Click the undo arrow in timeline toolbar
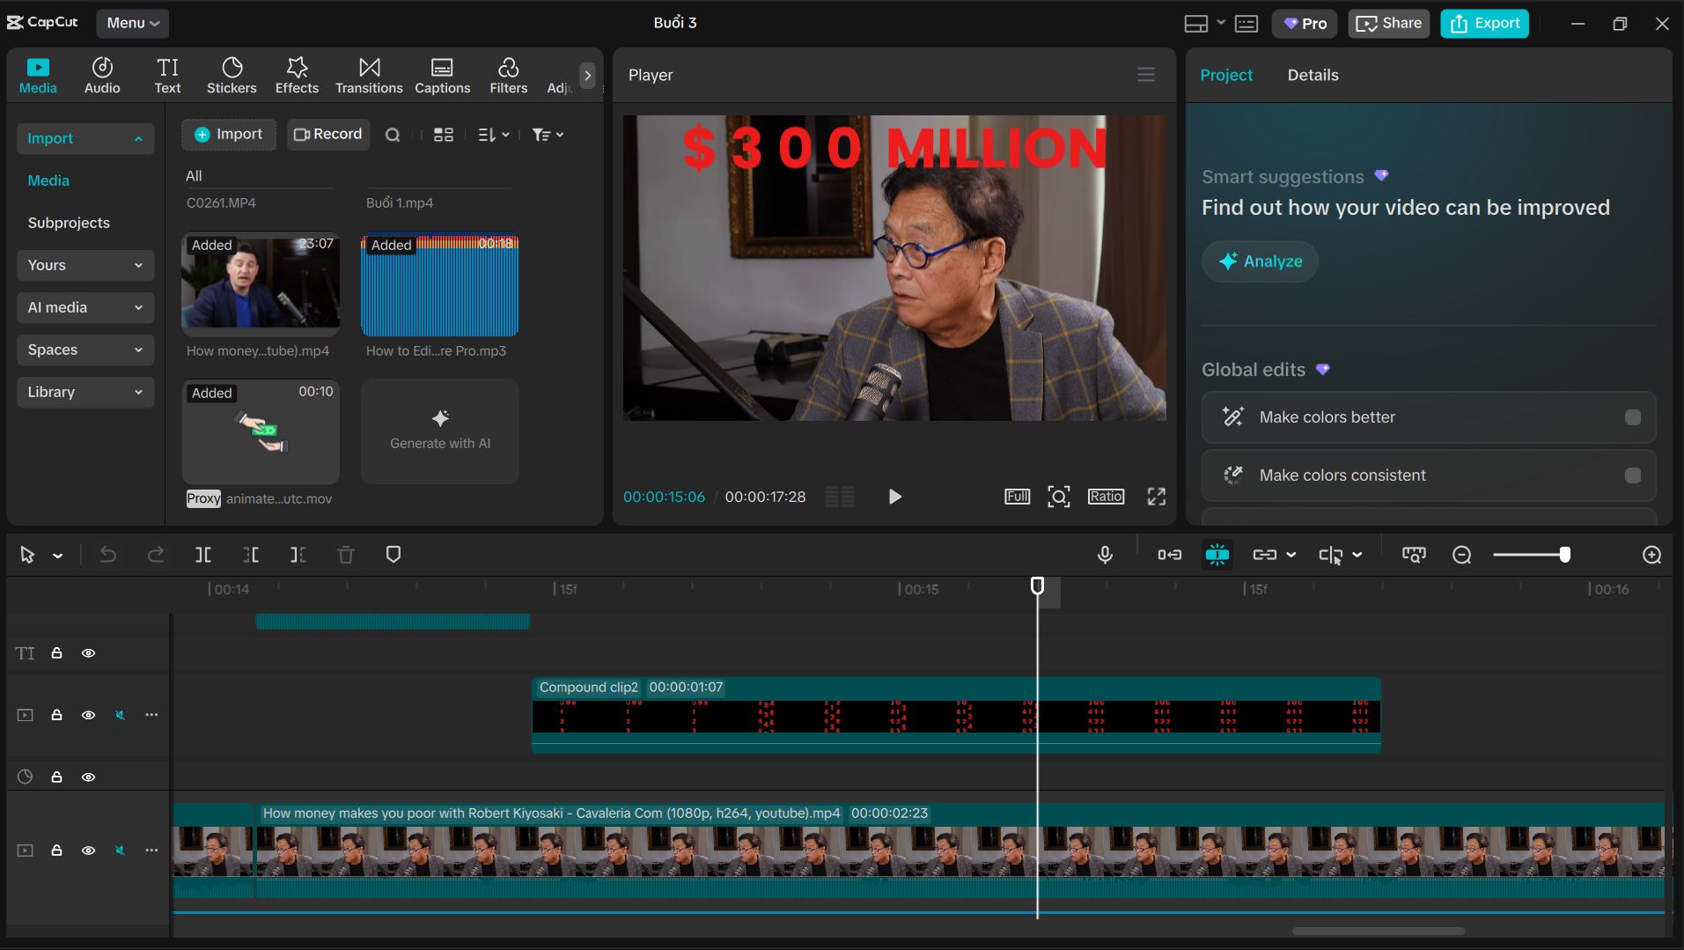 coord(107,555)
